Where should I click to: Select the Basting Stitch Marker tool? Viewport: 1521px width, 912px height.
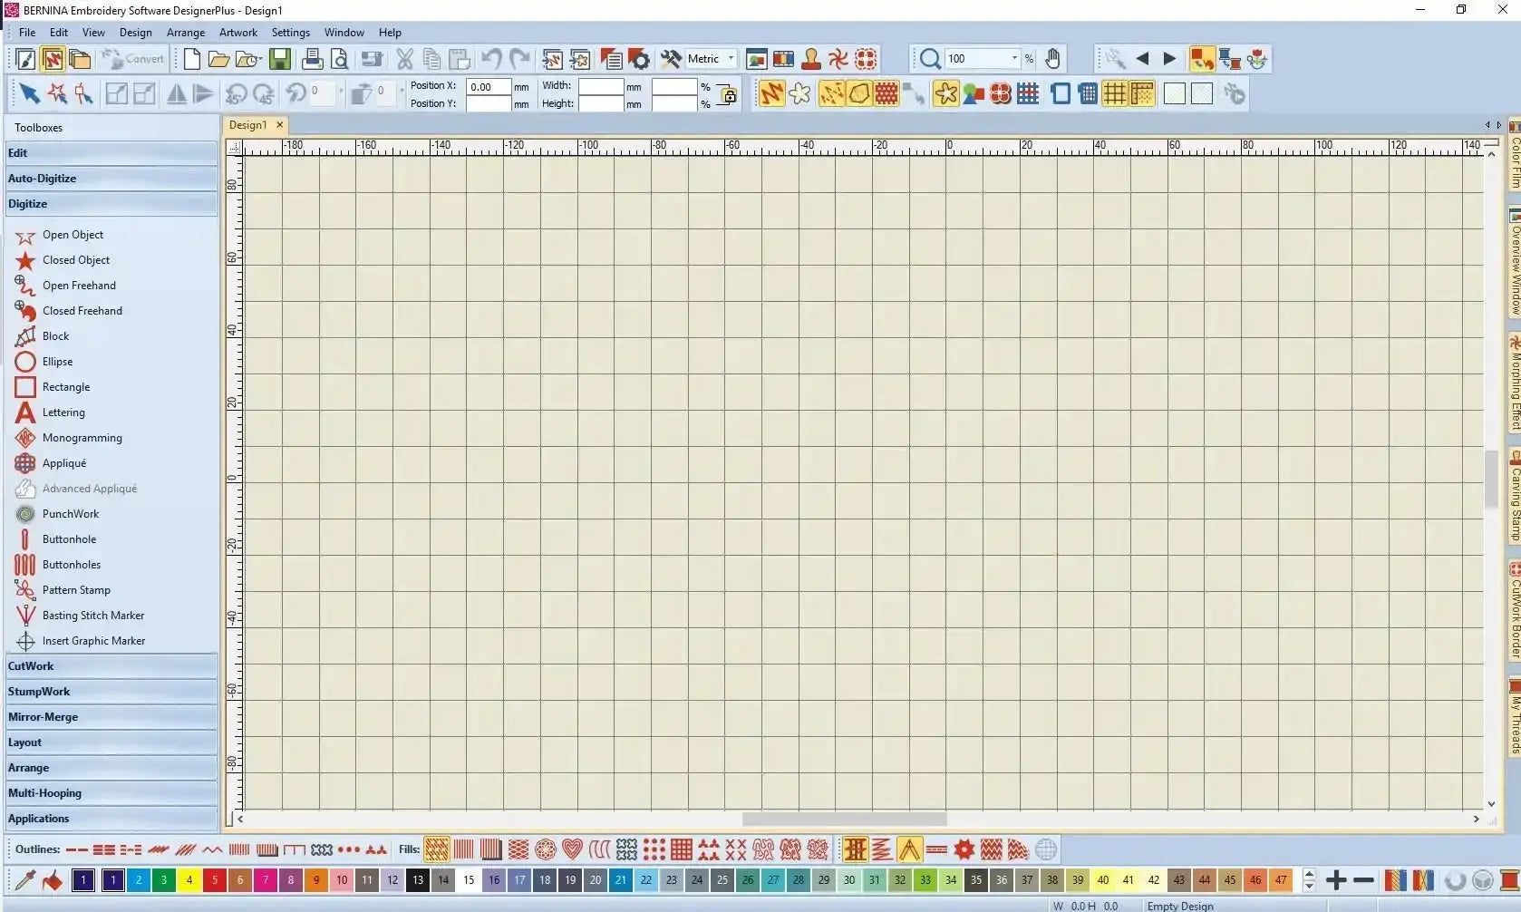[92, 616]
